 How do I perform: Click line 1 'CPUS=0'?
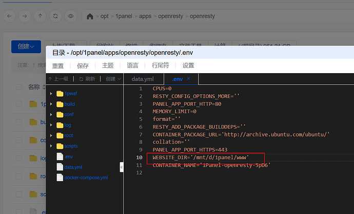coord(162,89)
